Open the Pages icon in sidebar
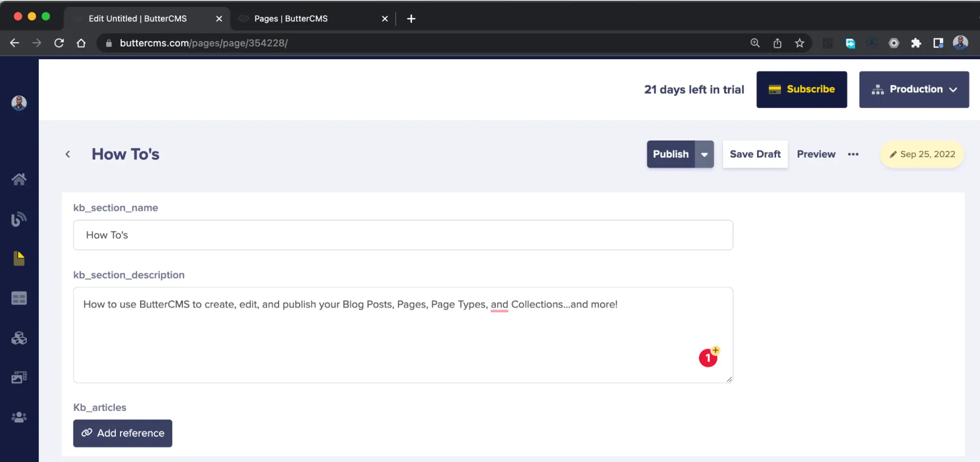 tap(19, 258)
